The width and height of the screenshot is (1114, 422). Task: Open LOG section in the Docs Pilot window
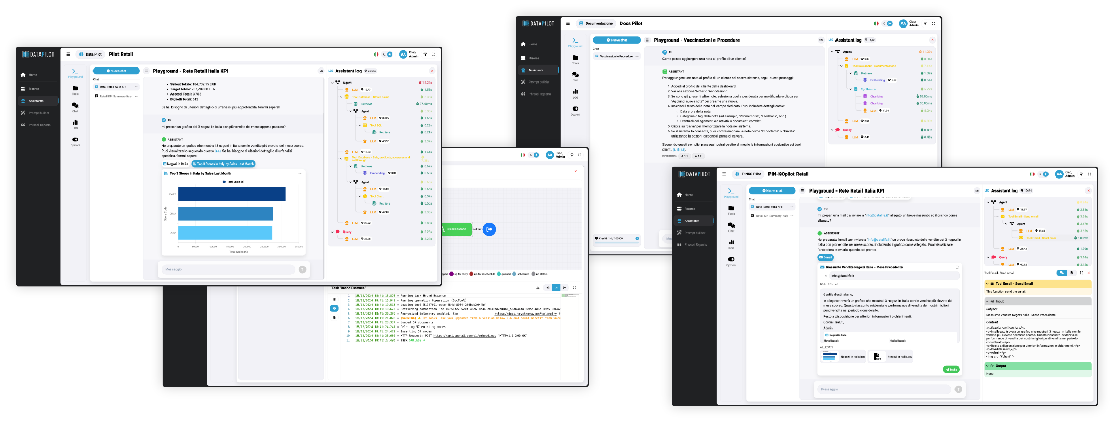[575, 94]
